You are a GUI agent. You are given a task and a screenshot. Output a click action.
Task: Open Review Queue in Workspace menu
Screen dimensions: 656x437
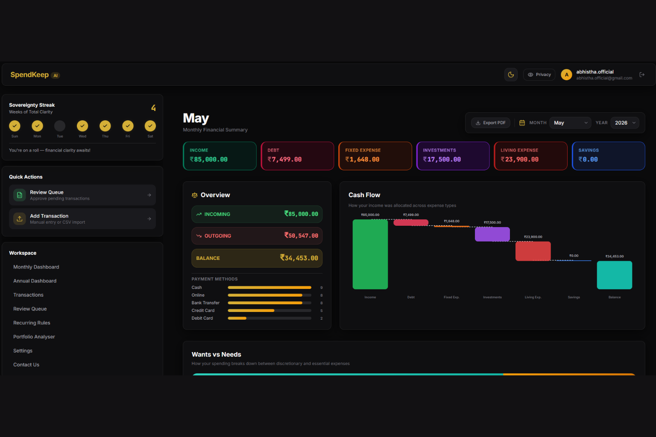pyautogui.click(x=30, y=309)
